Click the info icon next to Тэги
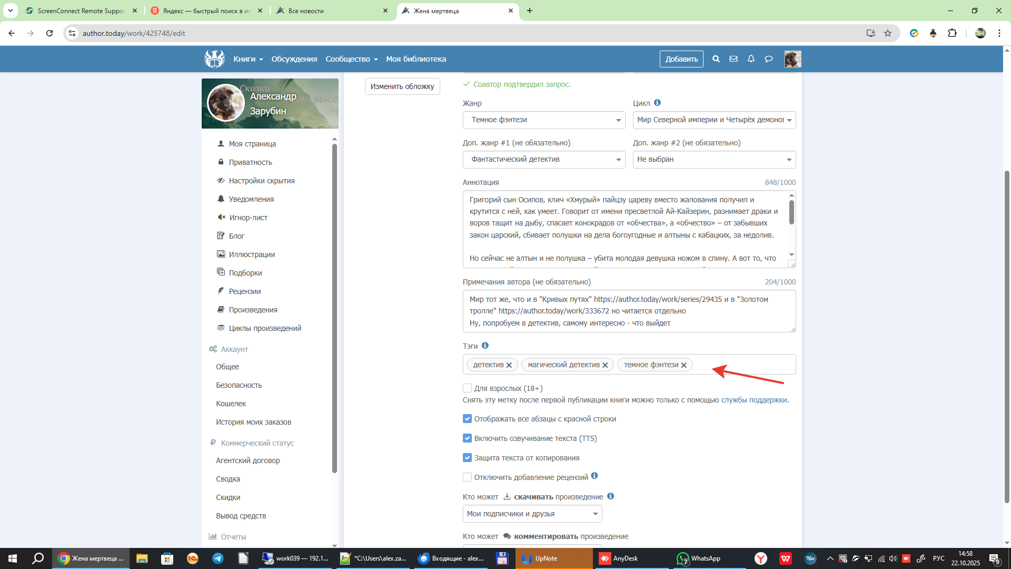The height and width of the screenshot is (569, 1011). (x=485, y=346)
